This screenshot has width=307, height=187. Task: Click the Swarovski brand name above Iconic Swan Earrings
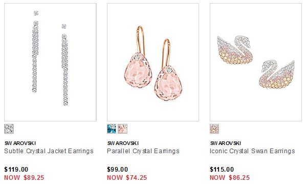tap(226, 143)
